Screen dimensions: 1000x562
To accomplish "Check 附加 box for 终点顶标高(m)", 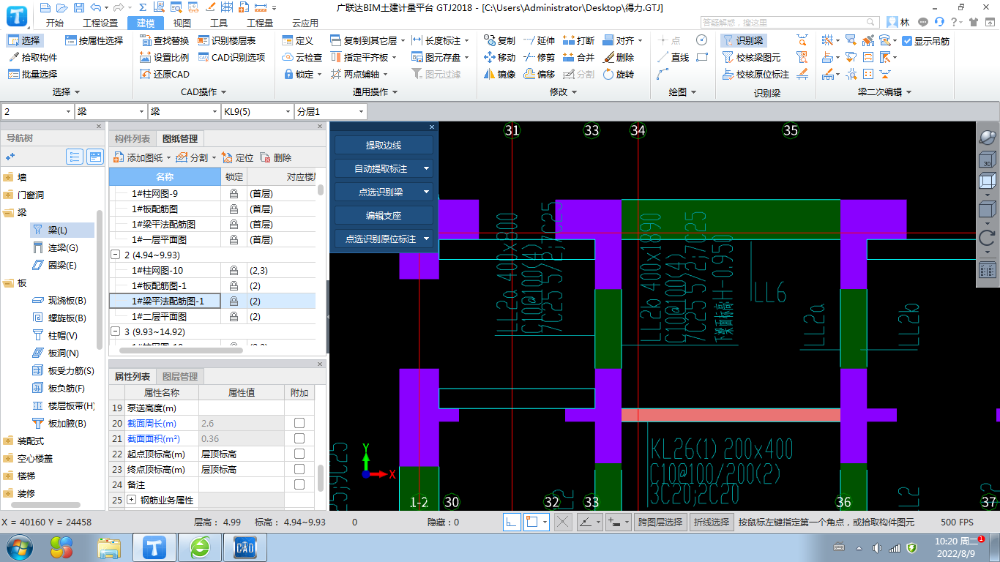I will [x=299, y=469].
